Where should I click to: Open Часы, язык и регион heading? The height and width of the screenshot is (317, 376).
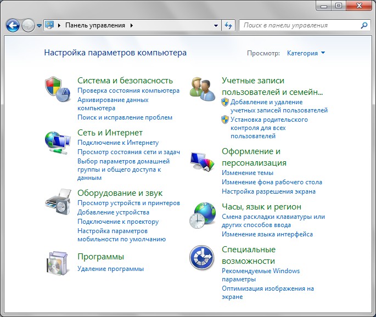click(261, 207)
